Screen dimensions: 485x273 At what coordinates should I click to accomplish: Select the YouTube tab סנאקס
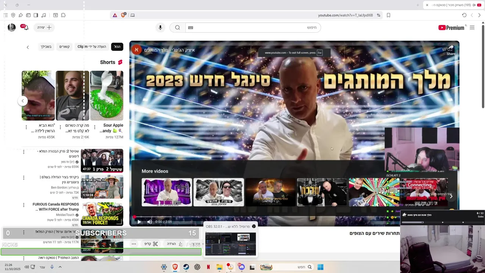click(454, 5)
